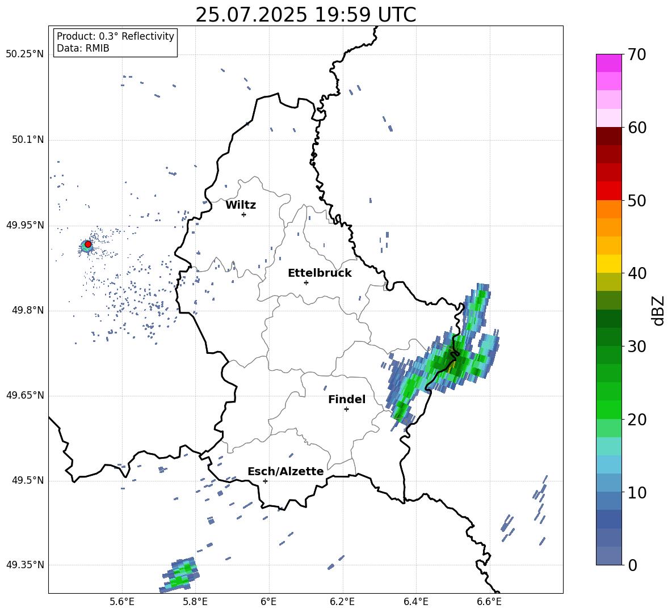Click the Esch/Alzette station cross marker
The image size is (672, 613).
[265, 481]
